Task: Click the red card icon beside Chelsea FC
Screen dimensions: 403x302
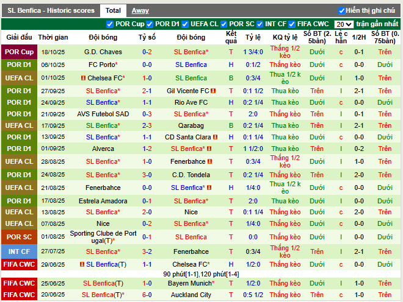Action: point(83,79)
